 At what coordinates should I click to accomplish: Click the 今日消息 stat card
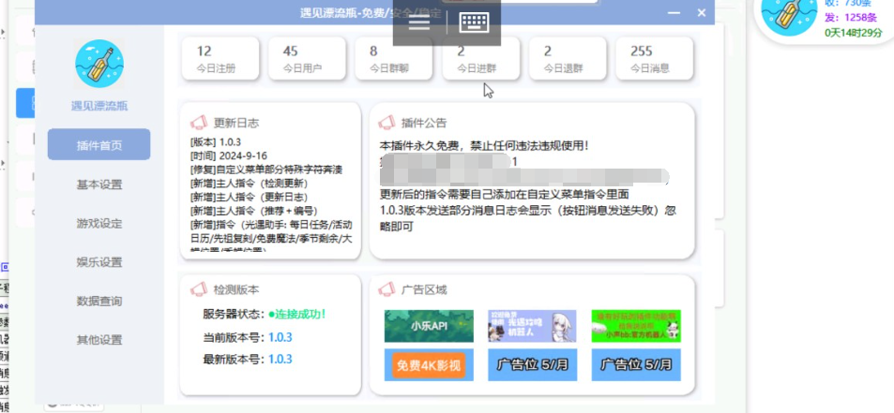click(x=655, y=59)
